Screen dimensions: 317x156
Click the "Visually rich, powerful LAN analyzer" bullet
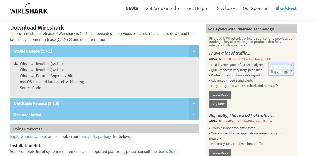coord(236,65)
